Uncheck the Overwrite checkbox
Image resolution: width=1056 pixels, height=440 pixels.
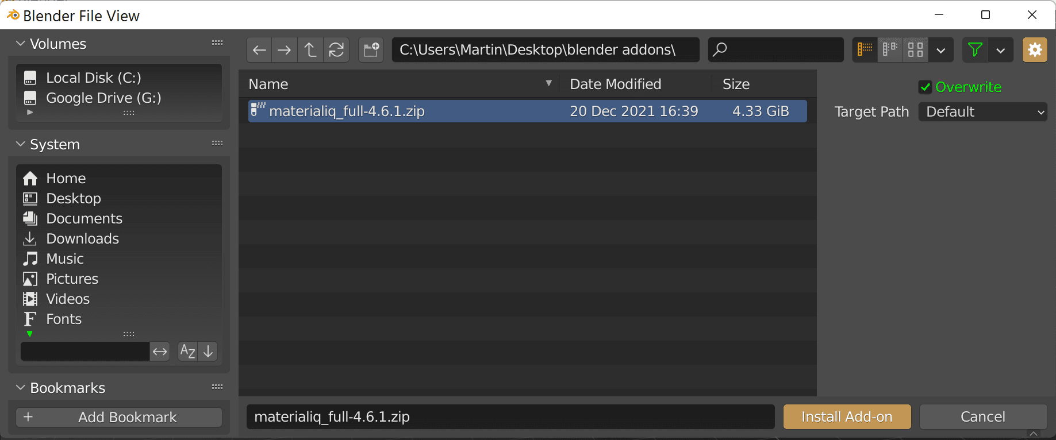(x=925, y=87)
